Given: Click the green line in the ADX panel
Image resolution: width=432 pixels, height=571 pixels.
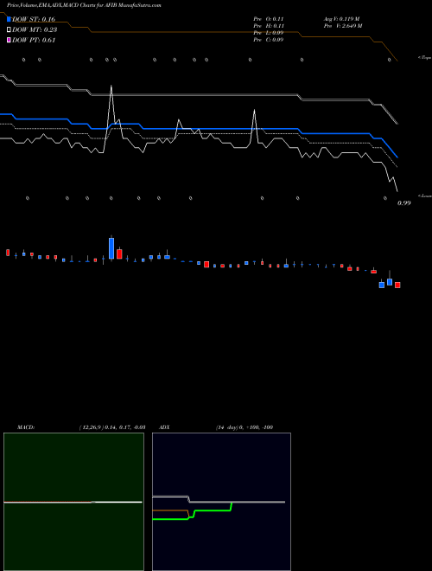Looking at the screenshot, I should (x=211, y=511).
